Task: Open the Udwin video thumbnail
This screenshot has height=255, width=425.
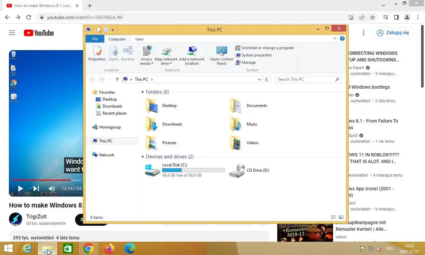Action: pyautogui.click(x=305, y=232)
